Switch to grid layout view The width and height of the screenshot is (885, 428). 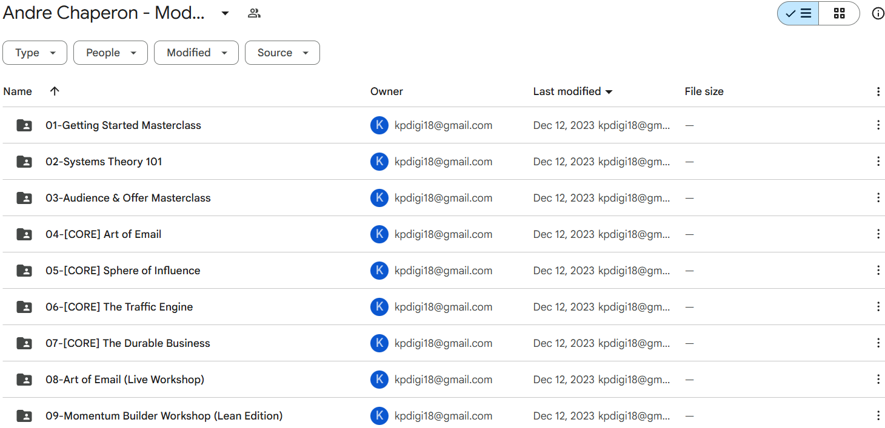click(840, 13)
